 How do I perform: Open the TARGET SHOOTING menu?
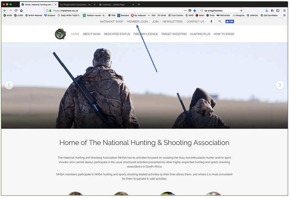(174, 34)
